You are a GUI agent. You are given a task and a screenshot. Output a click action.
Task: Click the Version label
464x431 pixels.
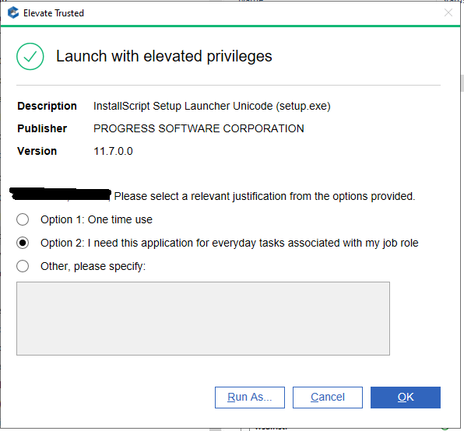pos(37,152)
